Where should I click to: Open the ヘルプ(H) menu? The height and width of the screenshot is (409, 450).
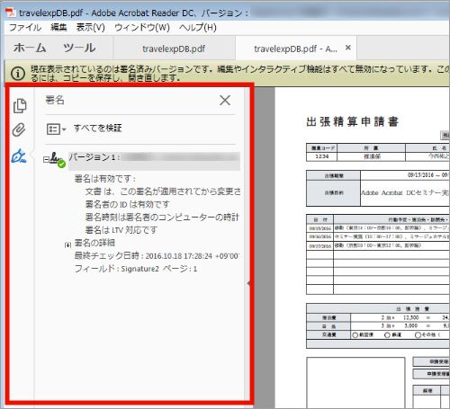tap(198, 28)
